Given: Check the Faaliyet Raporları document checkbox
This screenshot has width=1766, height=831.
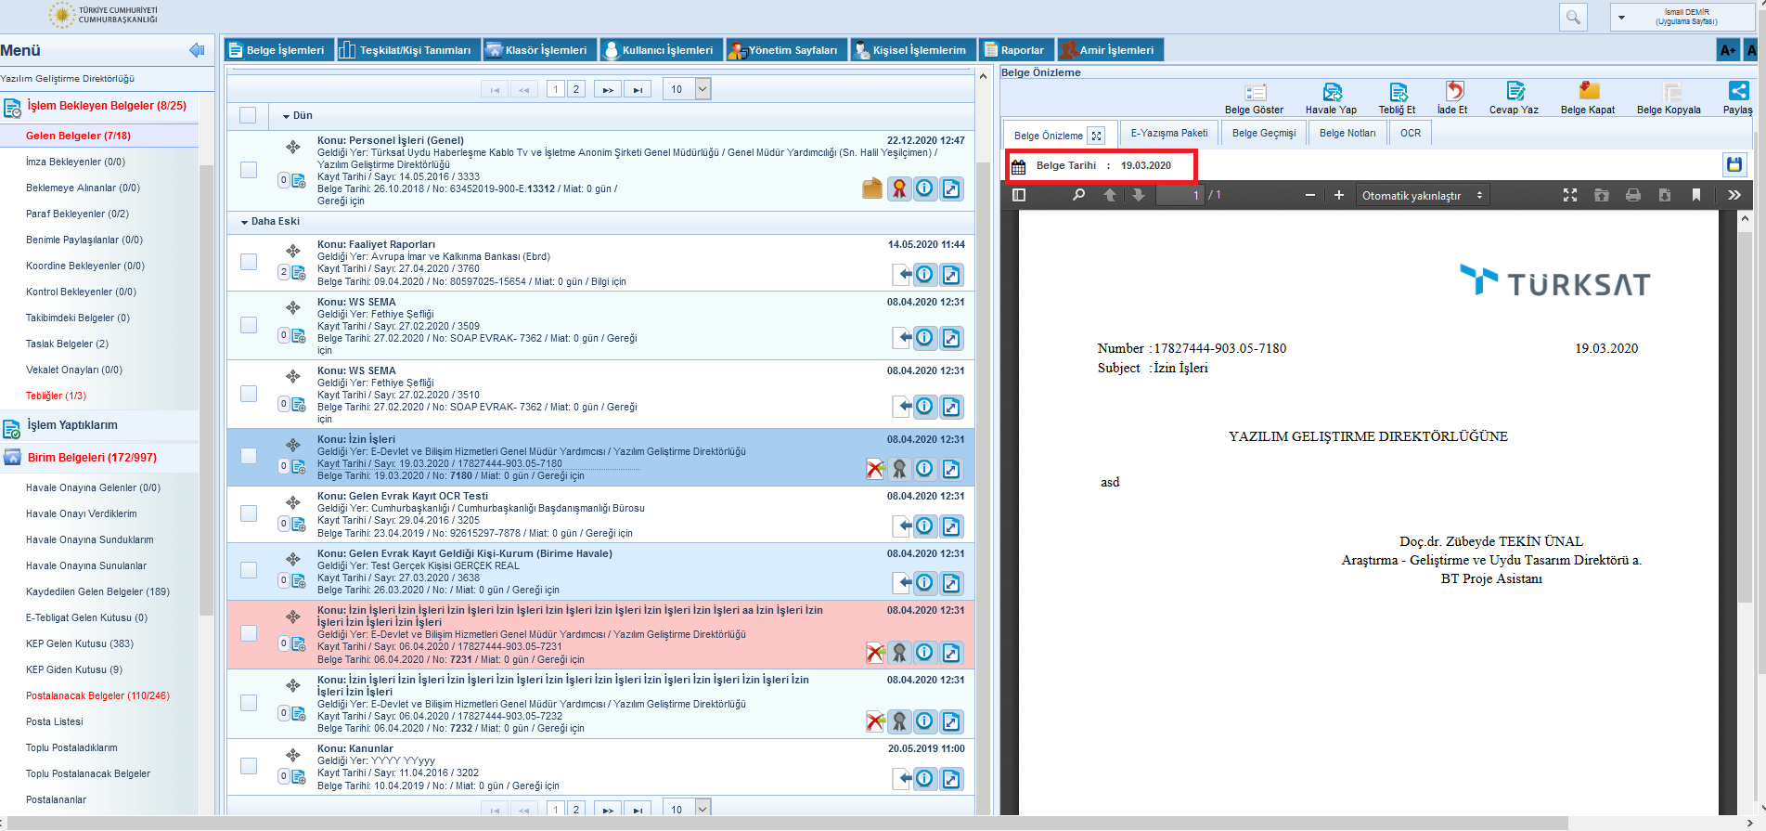Looking at the screenshot, I should 249,262.
